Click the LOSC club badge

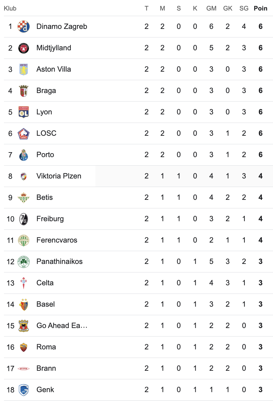[x=23, y=133]
